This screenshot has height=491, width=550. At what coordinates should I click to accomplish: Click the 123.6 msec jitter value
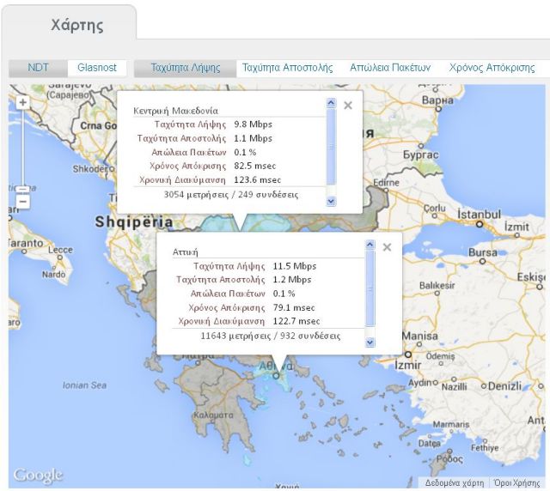click(258, 179)
